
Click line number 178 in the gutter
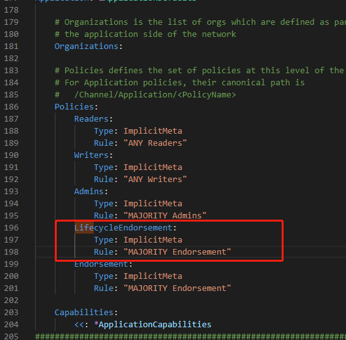[x=11, y=10]
